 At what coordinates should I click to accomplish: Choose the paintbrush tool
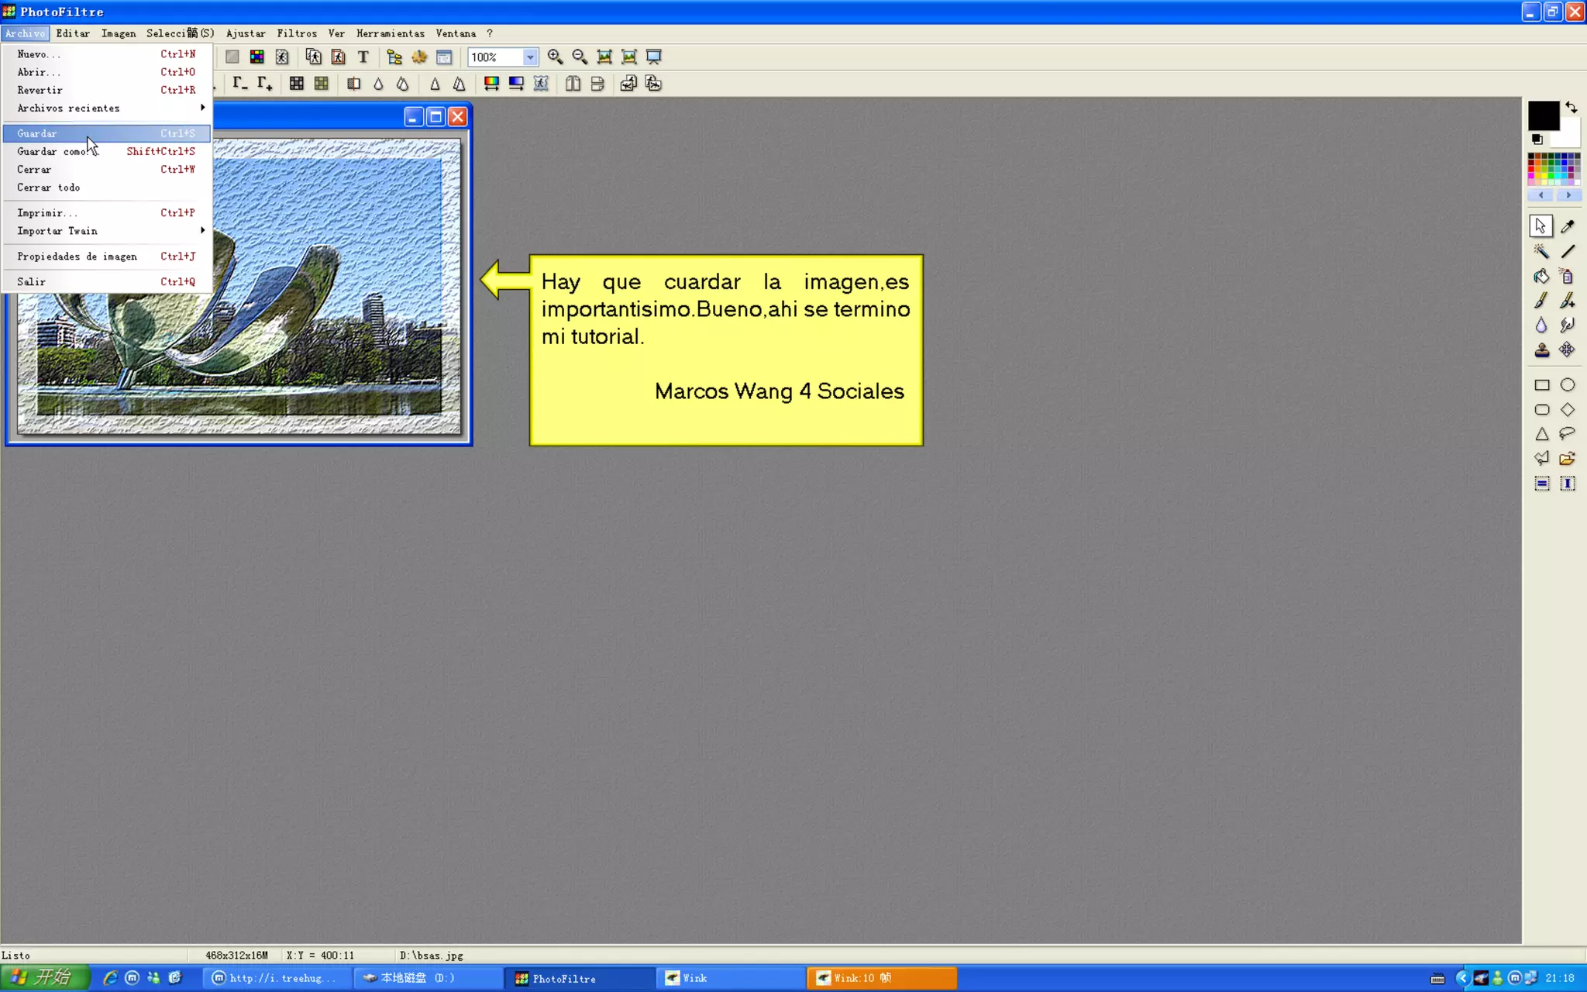[1541, 301]
